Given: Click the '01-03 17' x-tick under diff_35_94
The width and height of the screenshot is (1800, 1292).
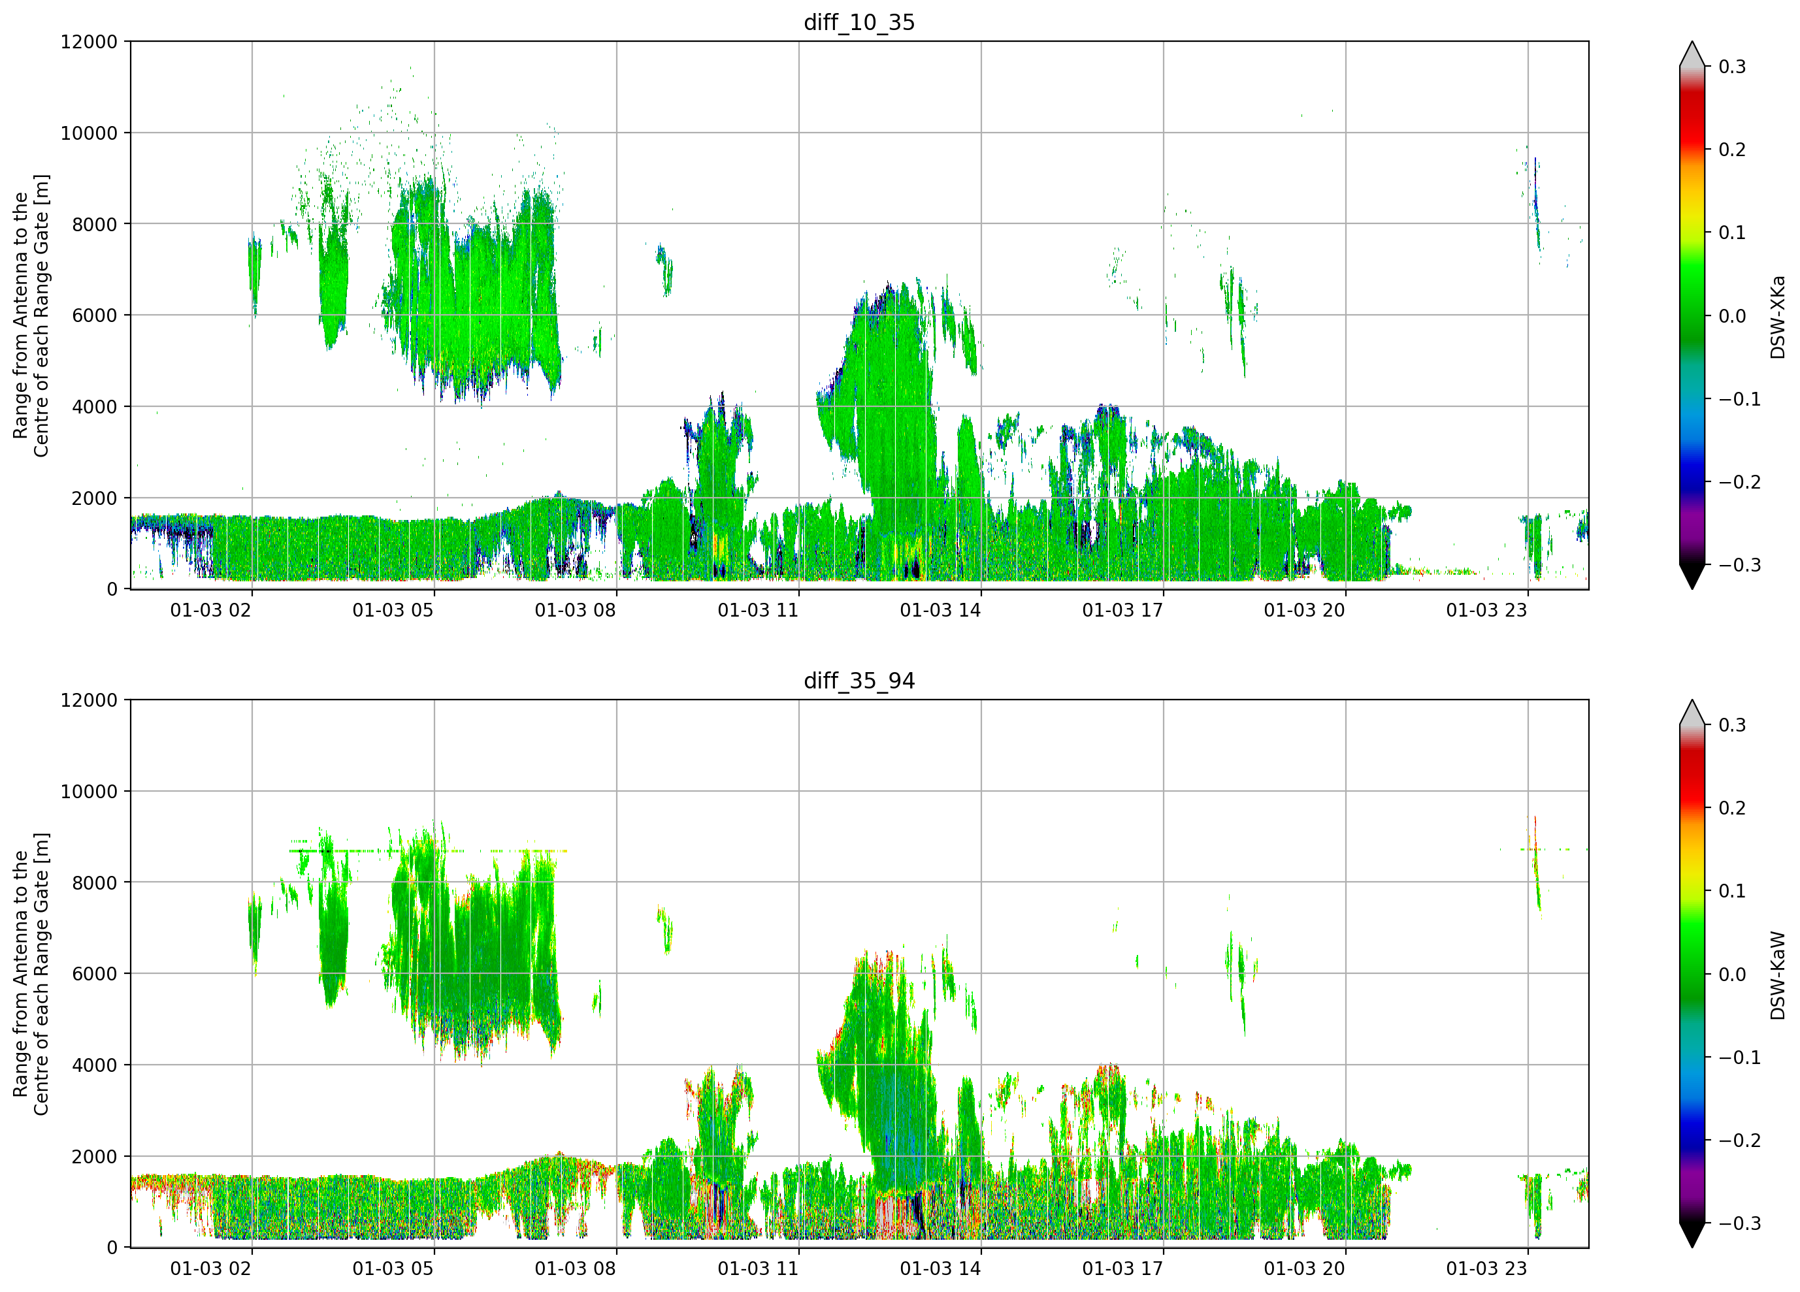Looking at the screenshot, I should (x=1122, y=1269).
